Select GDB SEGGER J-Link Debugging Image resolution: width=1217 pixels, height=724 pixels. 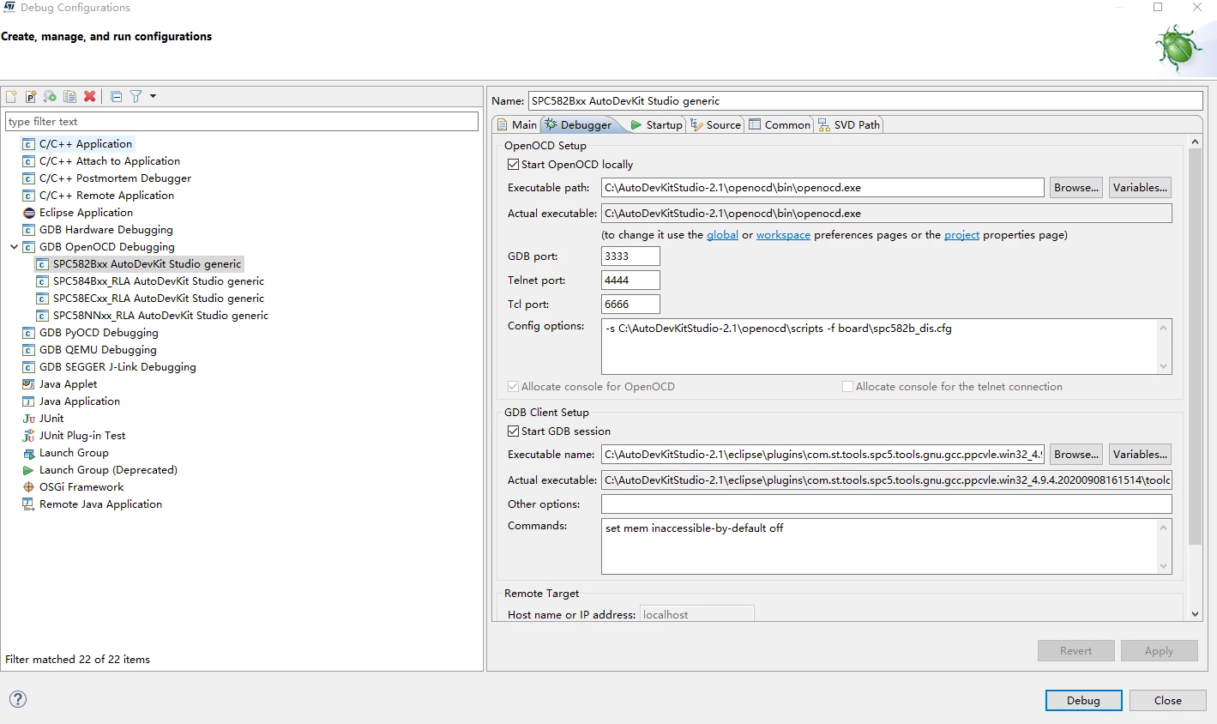tap(117, 367)
